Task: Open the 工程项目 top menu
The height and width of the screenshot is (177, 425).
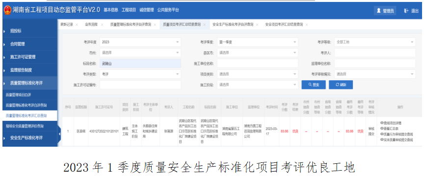Action: (x=129, y=10)
